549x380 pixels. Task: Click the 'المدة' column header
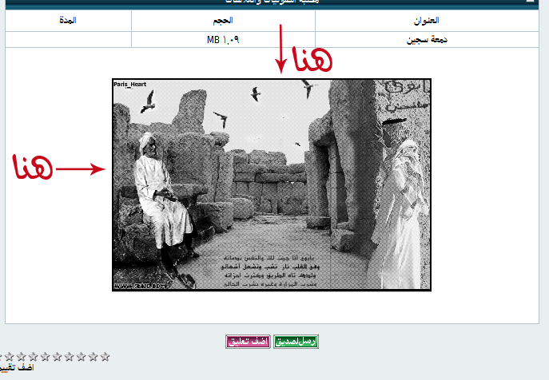click(x=68, y=21)
